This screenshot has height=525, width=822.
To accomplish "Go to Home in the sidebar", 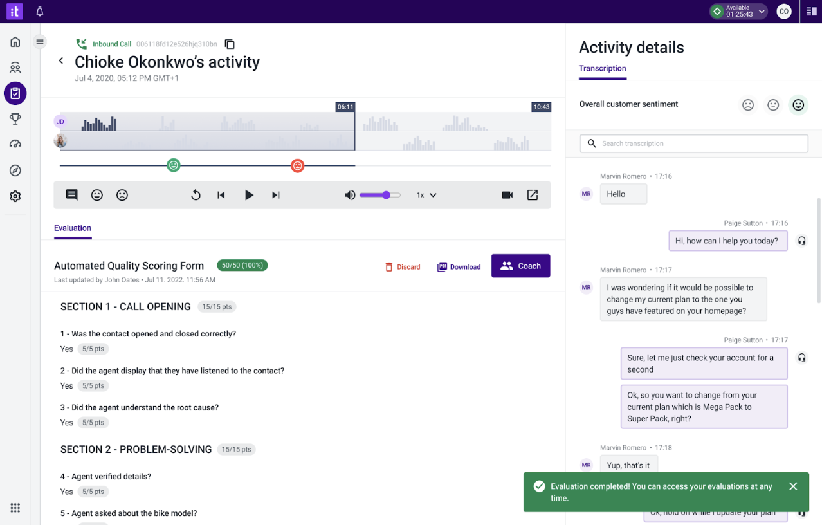I will pyautogui.click(x=15, y=42).
